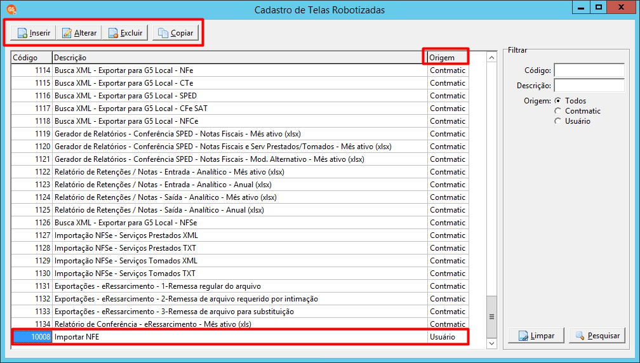Select row 1120 Notas Fiscais e Serv Prestados/Tomados
This screenshot has width=640, height=363.
click(240, 147)
